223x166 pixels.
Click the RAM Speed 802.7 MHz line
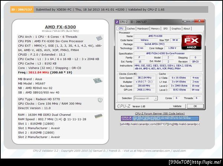click(52, 119)
